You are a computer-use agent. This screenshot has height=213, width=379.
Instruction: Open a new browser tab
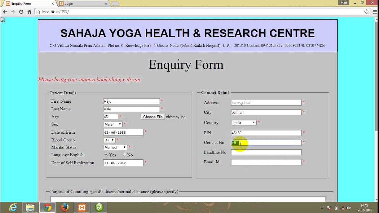point(115,4)
